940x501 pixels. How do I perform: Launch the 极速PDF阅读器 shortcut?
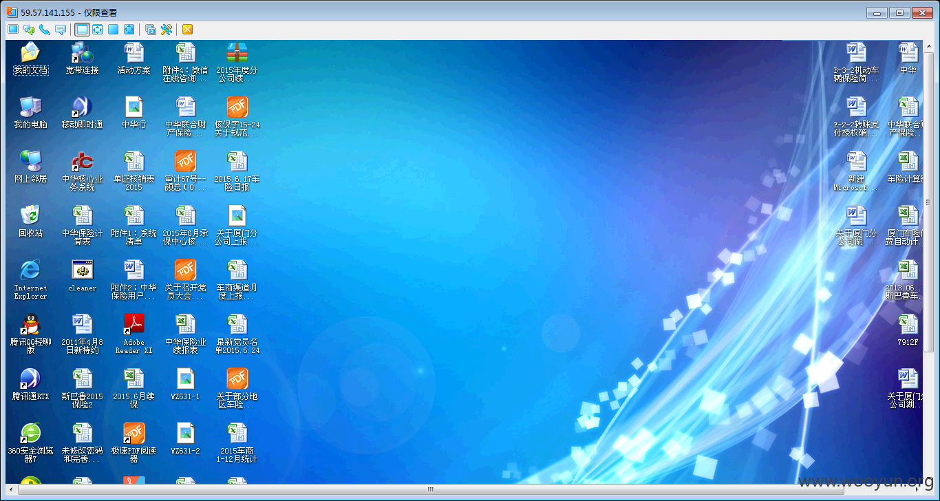(133, 443)
